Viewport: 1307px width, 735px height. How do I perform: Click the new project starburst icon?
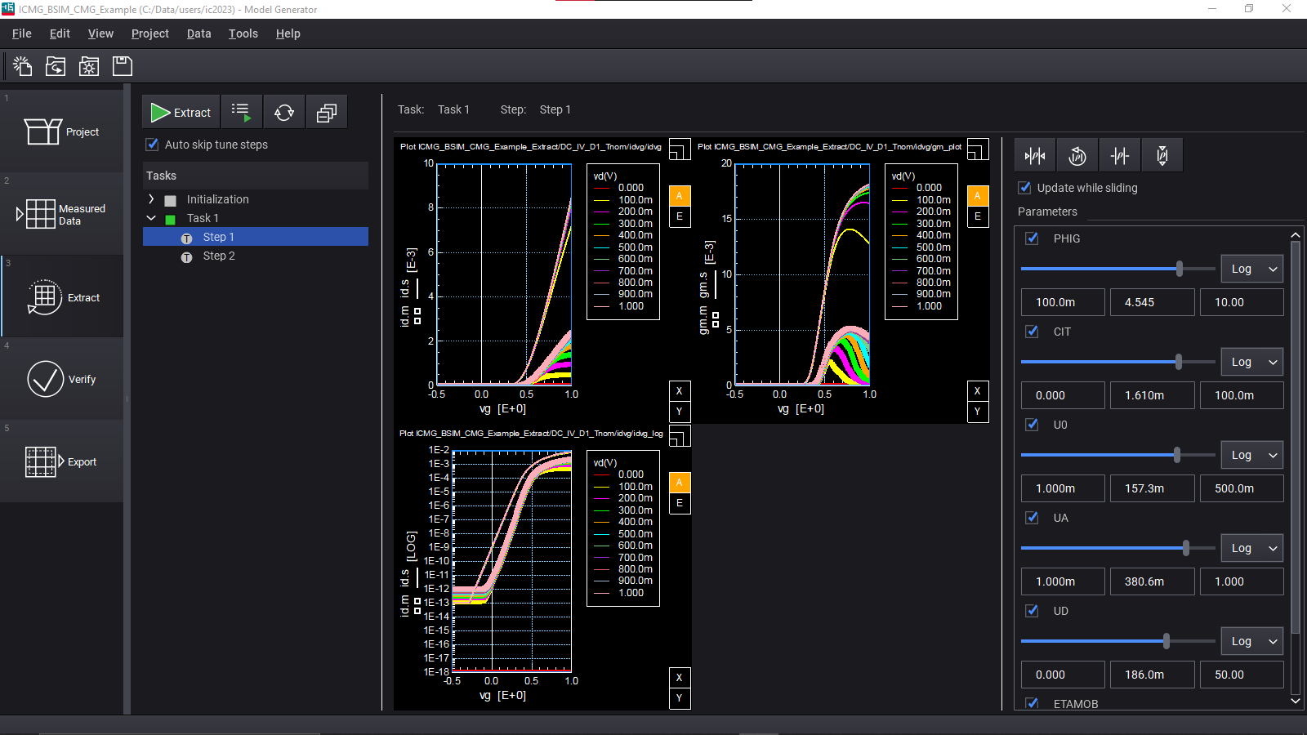point(23,66)
